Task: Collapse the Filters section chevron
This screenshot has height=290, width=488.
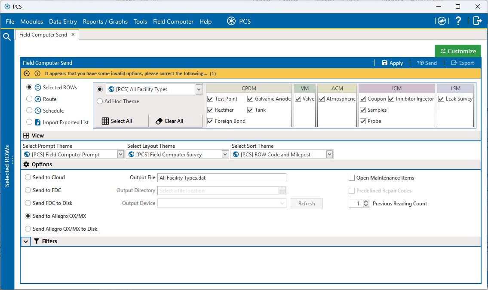Action: (x=26, y=241)
